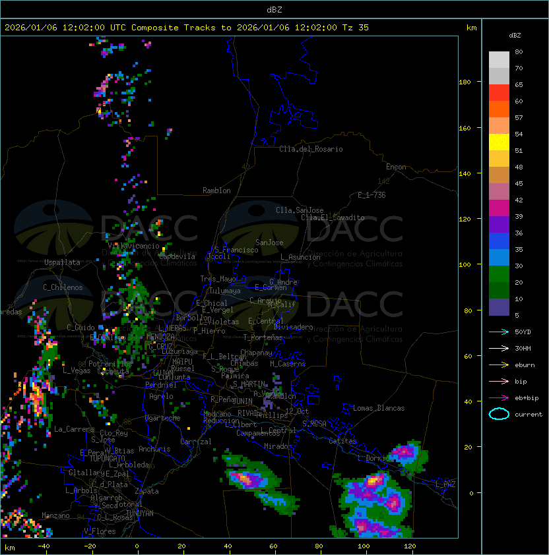Click the Carrizal label
549x555 pixels.
(195, 442)
